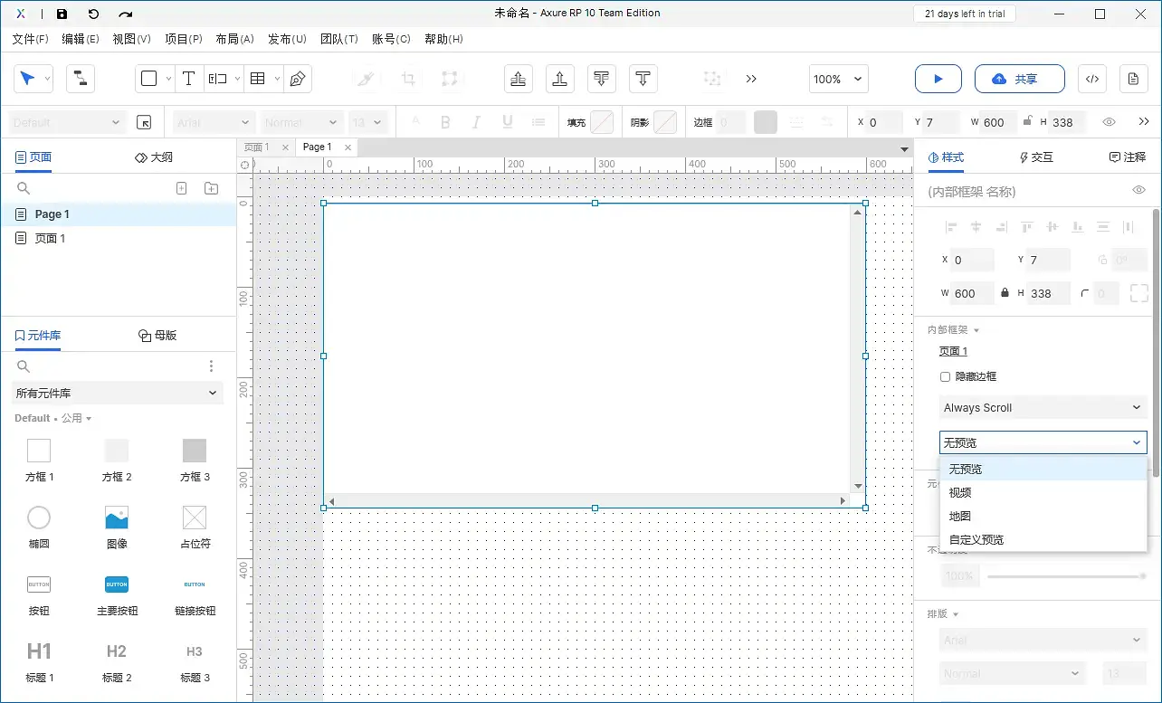Toggle the eye icon in format bar

pos(1109,122)
